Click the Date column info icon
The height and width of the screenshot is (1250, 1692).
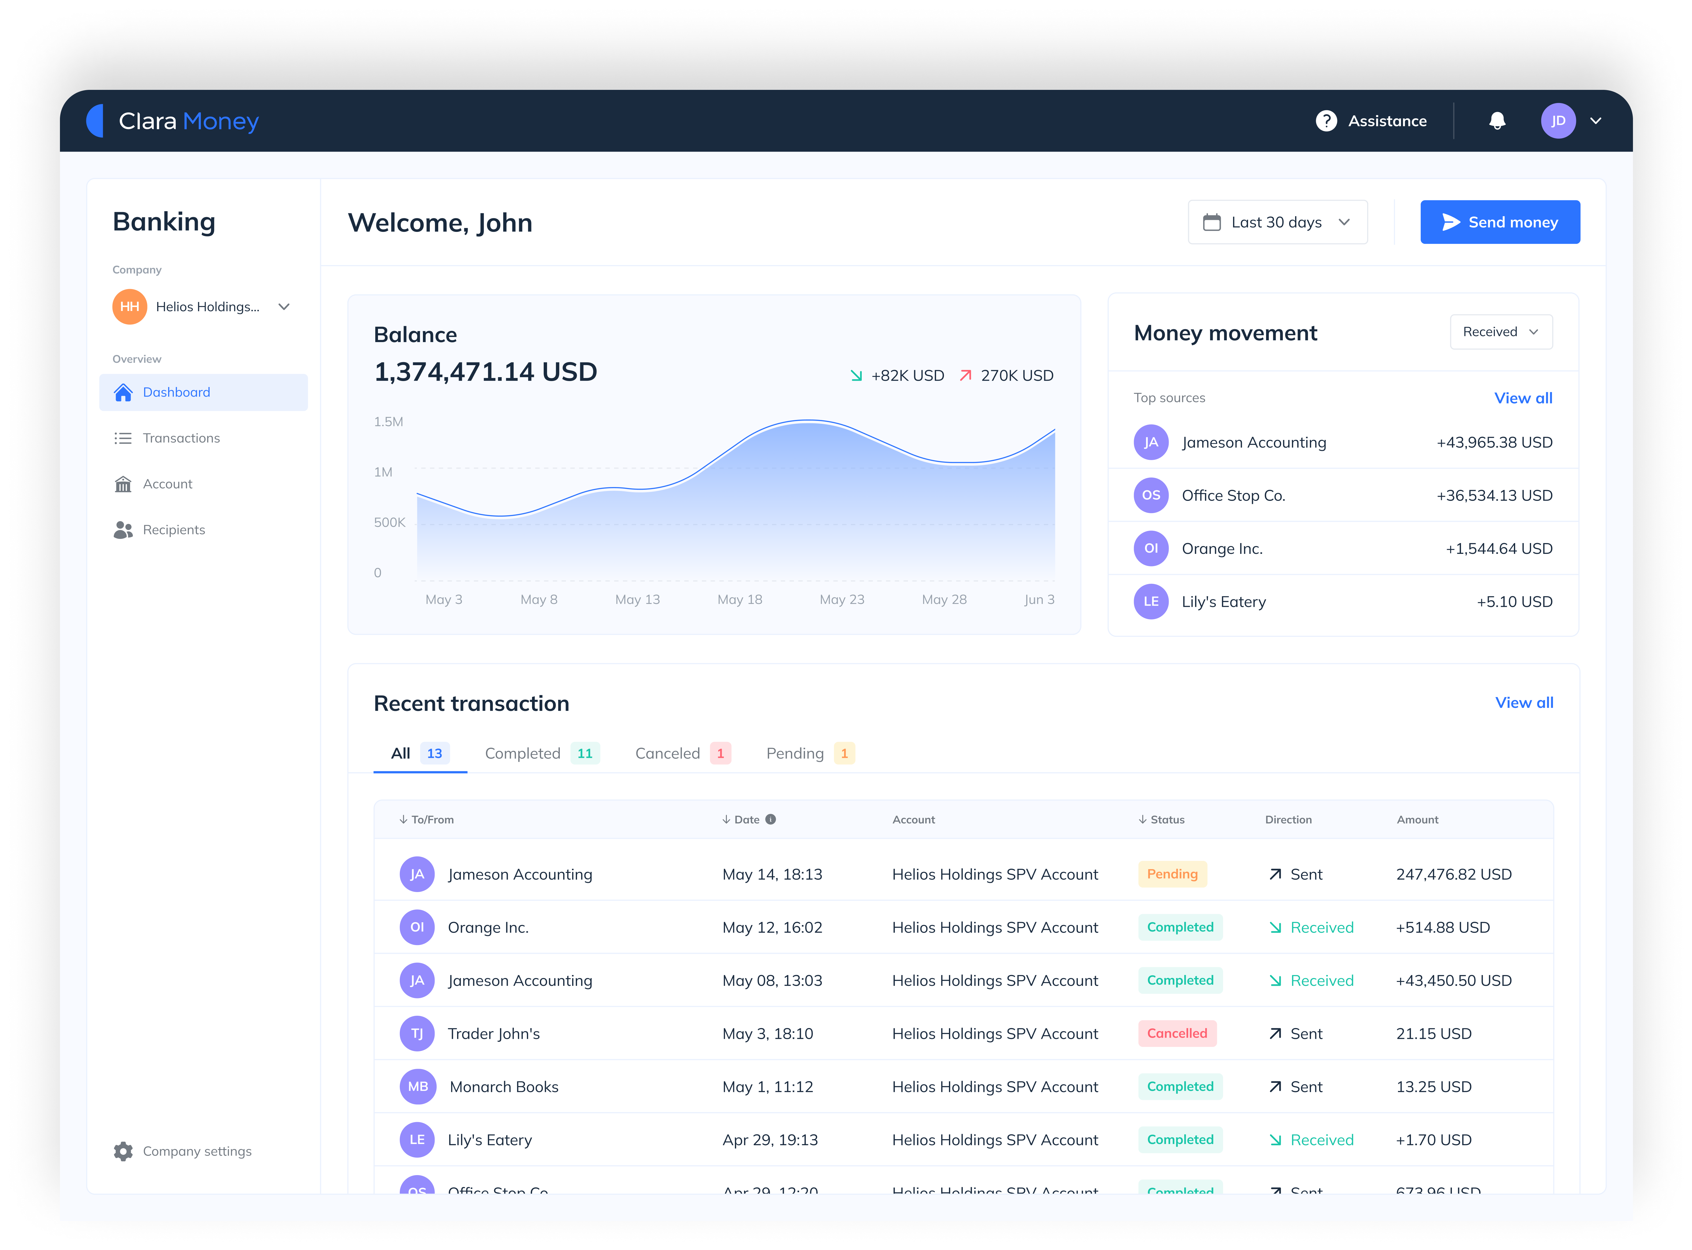pos(771,820)
